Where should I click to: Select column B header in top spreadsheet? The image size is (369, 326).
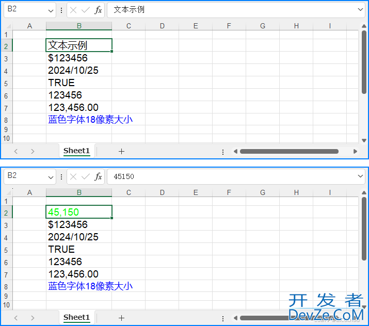click(x=79, y=26)
